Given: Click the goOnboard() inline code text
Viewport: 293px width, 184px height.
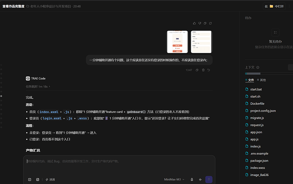Looking at the screenshot, I should [x=136, y=112].
